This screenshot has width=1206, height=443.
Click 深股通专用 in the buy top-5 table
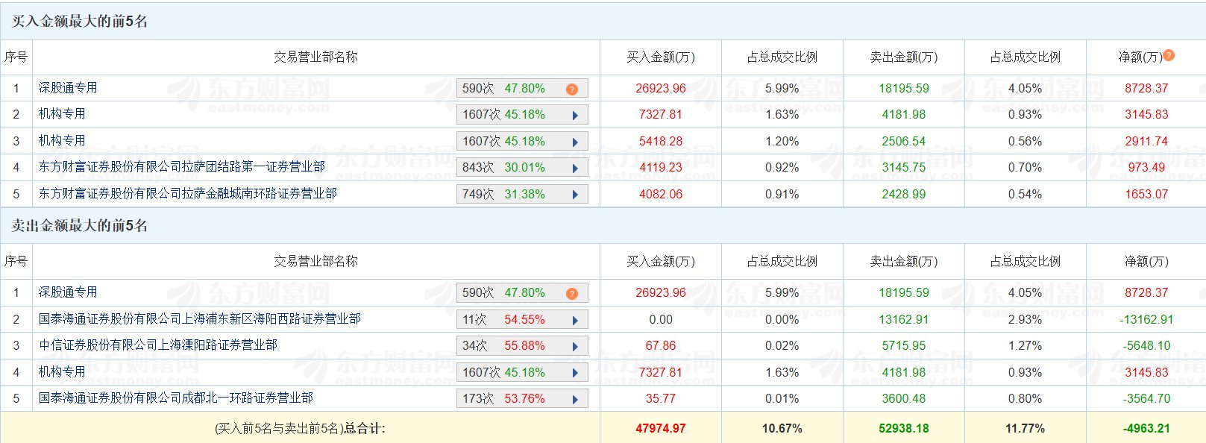click(68, 88)
